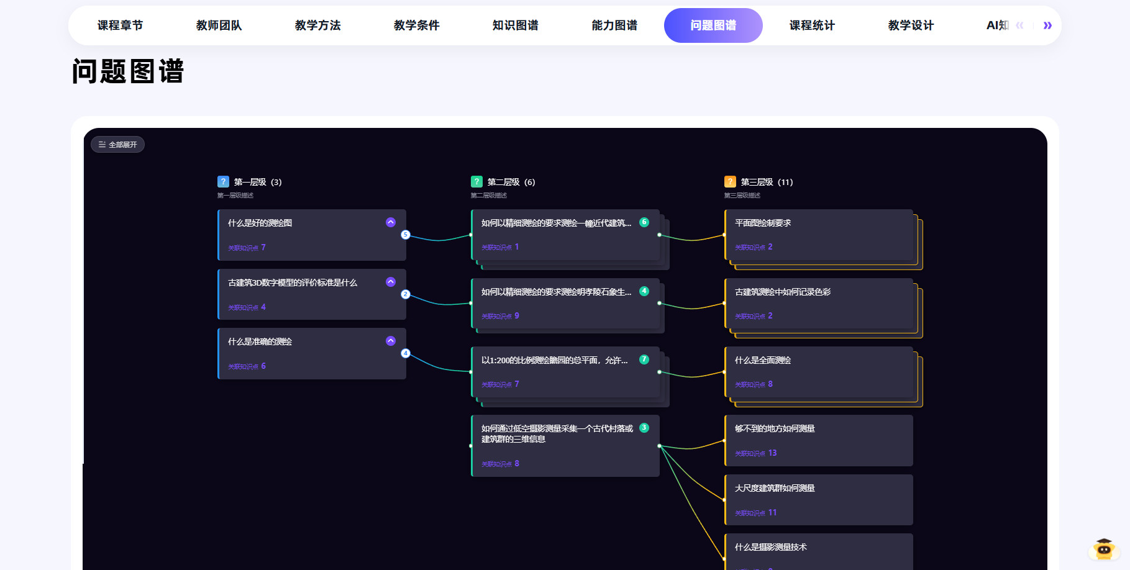Click the green badge 4 on the 明孝陵石象生 card
The width and height of the screenshot is (1130, 570).
coord(644,291)
